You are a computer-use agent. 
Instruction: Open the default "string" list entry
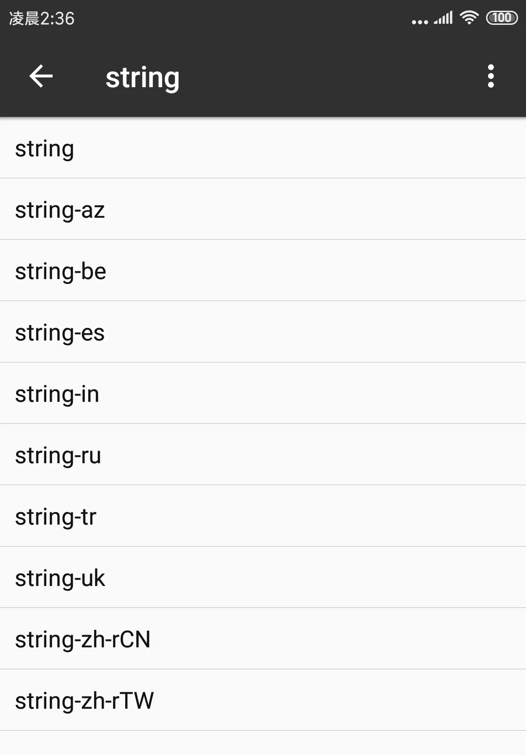263,148
